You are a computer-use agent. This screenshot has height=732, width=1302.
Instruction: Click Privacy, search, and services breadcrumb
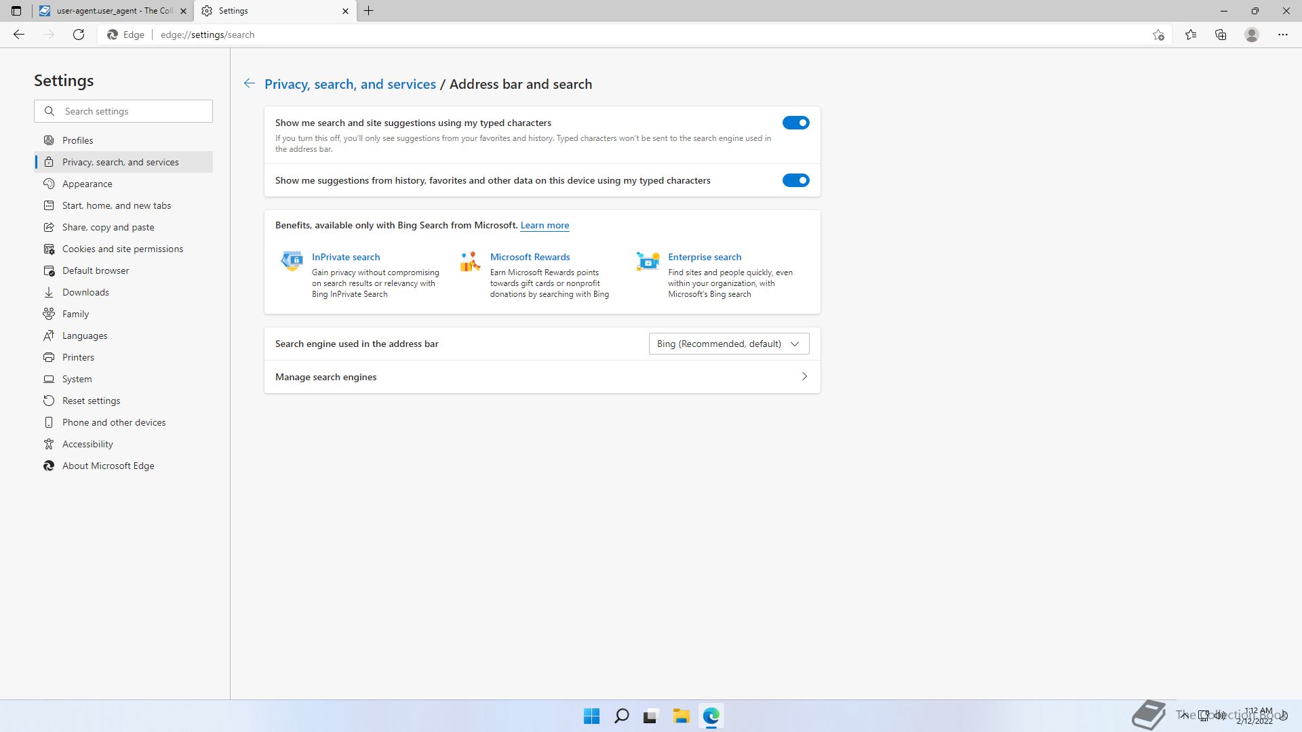click(x=350, y=84)
